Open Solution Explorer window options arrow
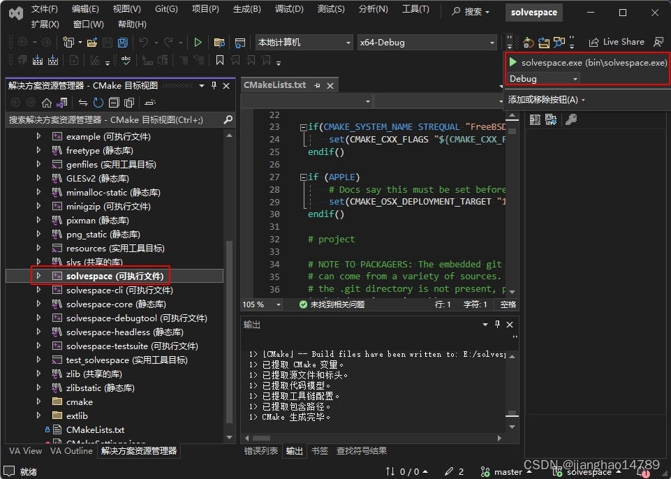Image resolution: width=671 pixels, height=479 pixels. 202,86
